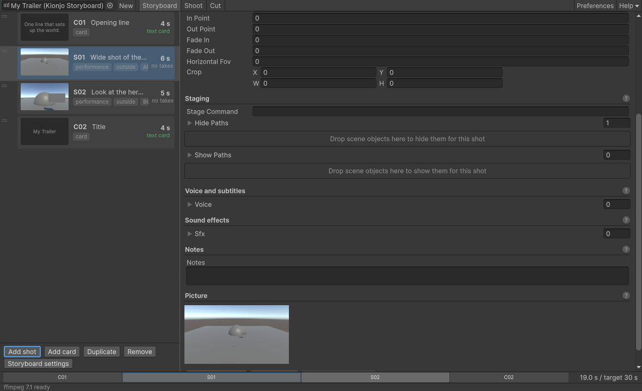Click the ffmpeg 7.1 ready status text
Screen dimensions: 642x391
27,387
